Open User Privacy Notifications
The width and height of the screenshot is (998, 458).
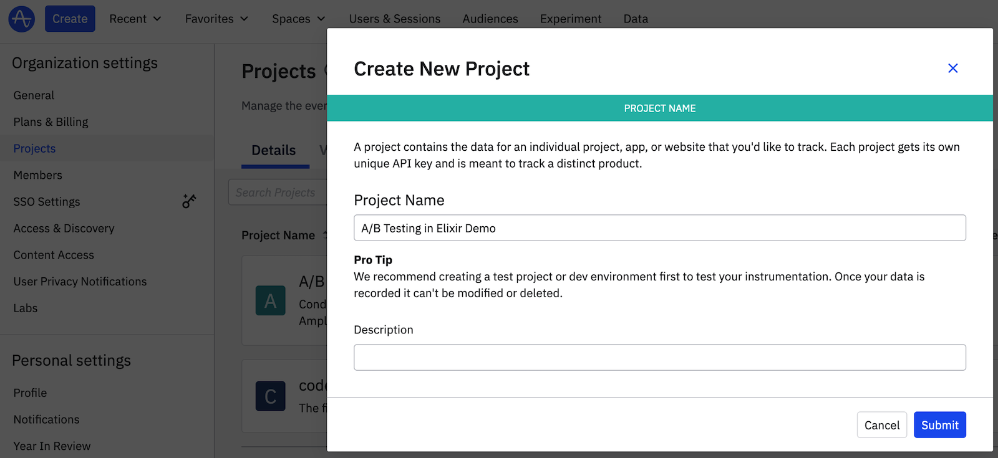tap(80, 282)
